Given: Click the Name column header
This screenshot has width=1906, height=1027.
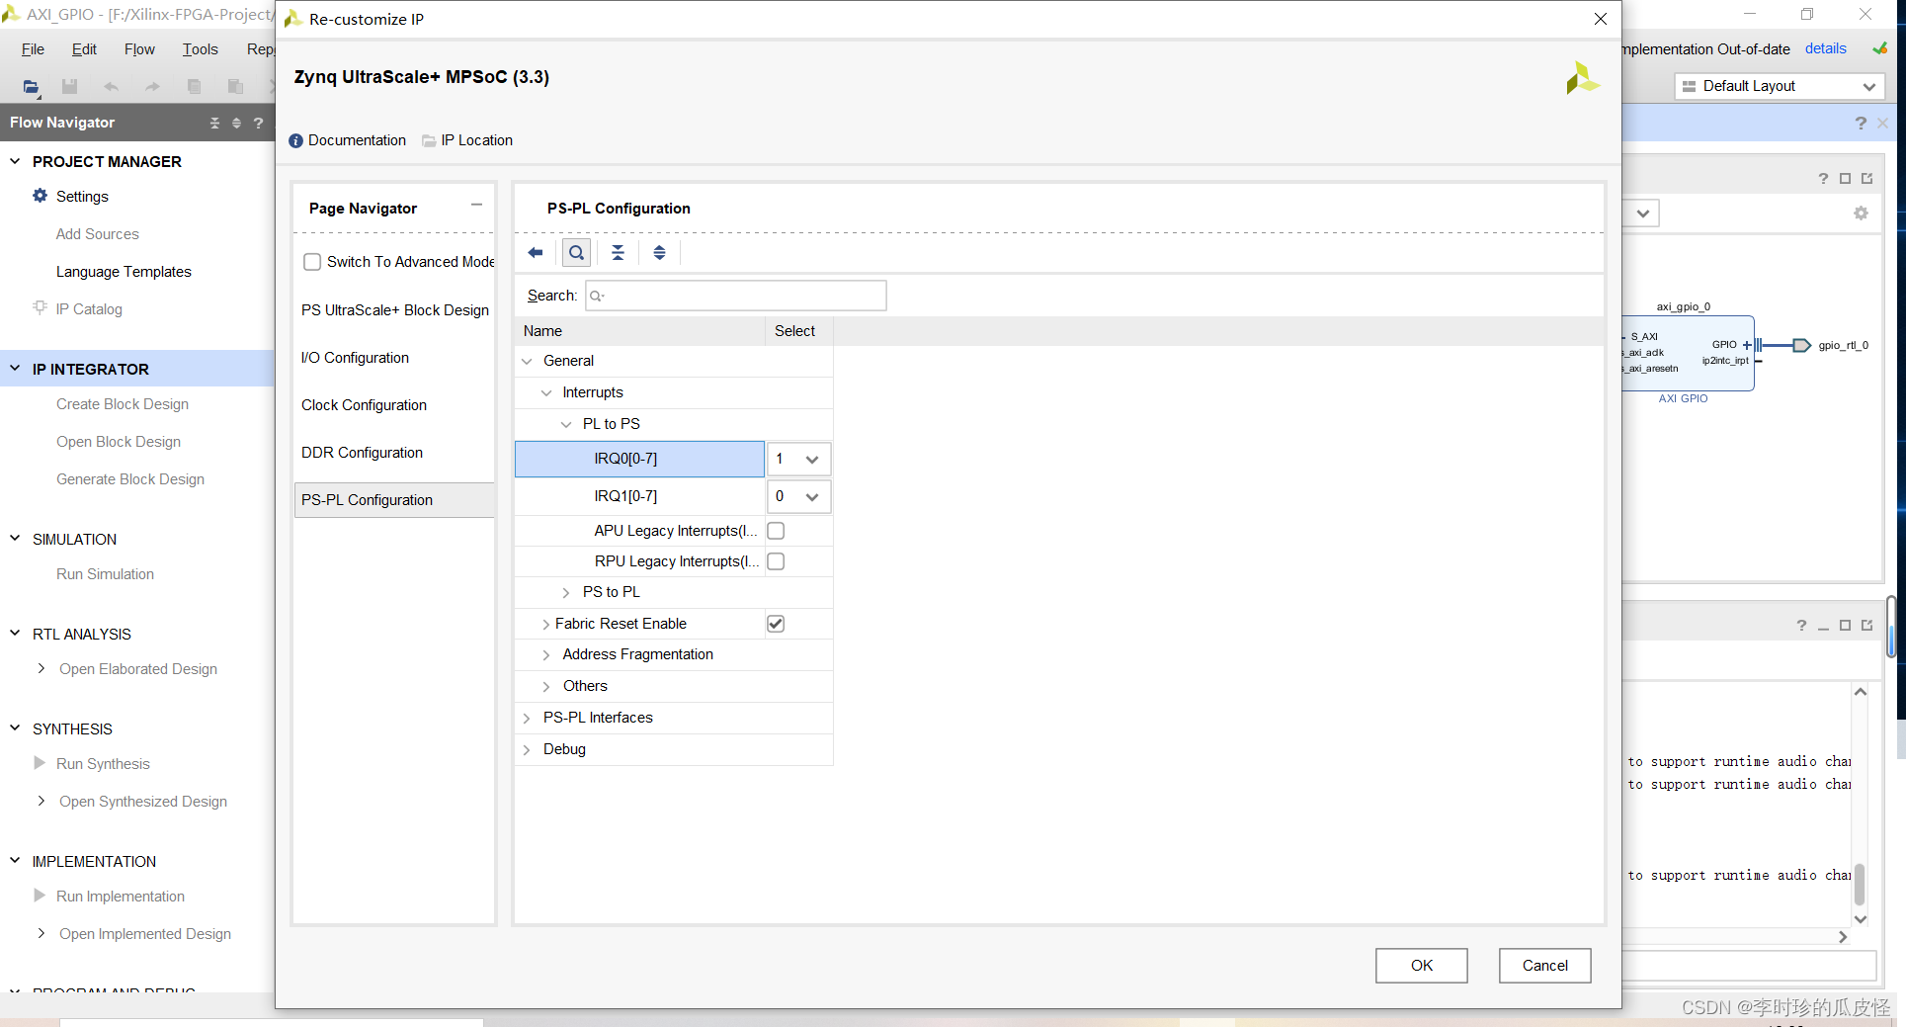Looking at the screenshot, I should pyautogui.click(x=639, y=331).
